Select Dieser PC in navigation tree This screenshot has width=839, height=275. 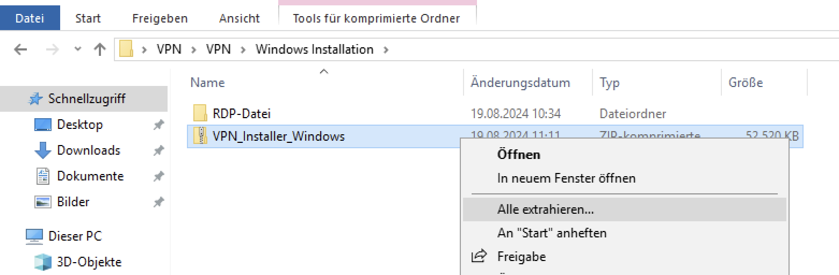pos(75,236)
